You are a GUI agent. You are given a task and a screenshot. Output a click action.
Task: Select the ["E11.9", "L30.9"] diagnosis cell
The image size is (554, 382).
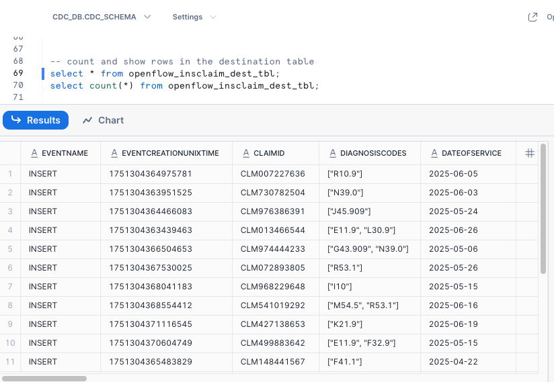click(361, 230)
